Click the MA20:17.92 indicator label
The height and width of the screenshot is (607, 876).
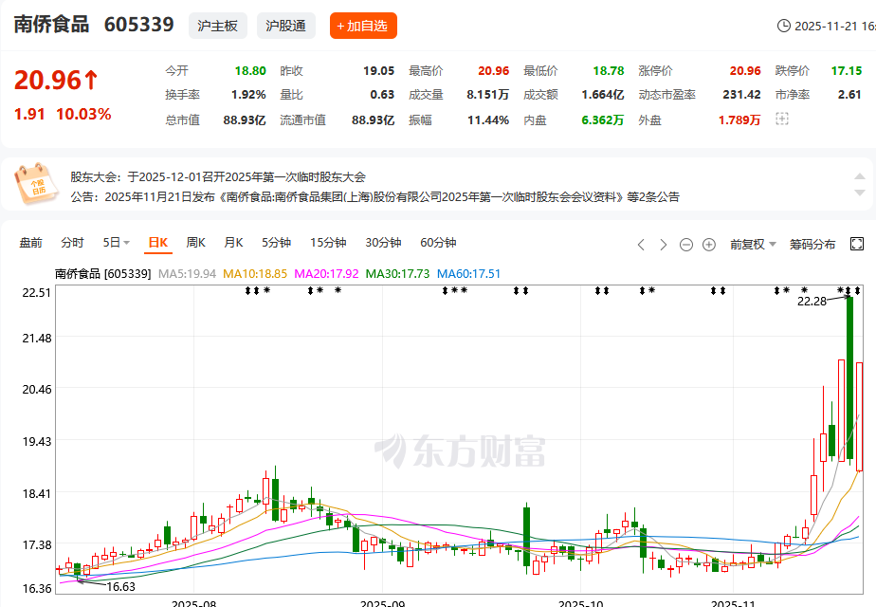(326, 274)
